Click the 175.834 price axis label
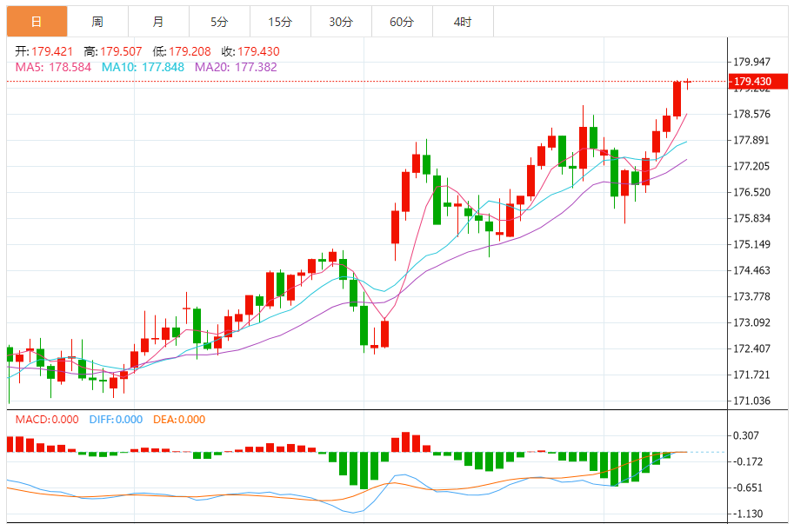794x524 pixels. pos(752,218)
